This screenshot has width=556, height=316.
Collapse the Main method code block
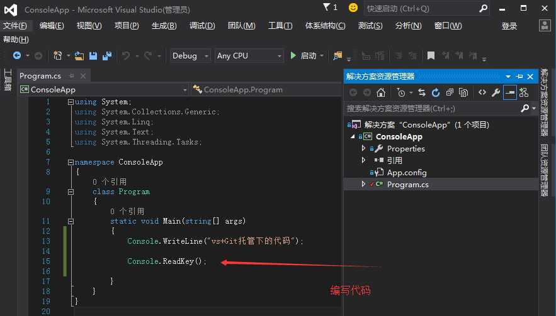tap(71, 222)
